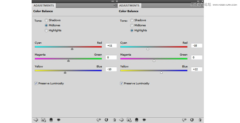
Task: Click Yellow-Blue slider handle in right panel
Action: 161,73
